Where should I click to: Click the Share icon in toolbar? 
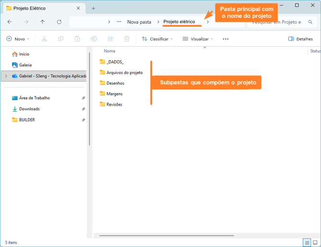pyautogui.click(x=110, y=39)
